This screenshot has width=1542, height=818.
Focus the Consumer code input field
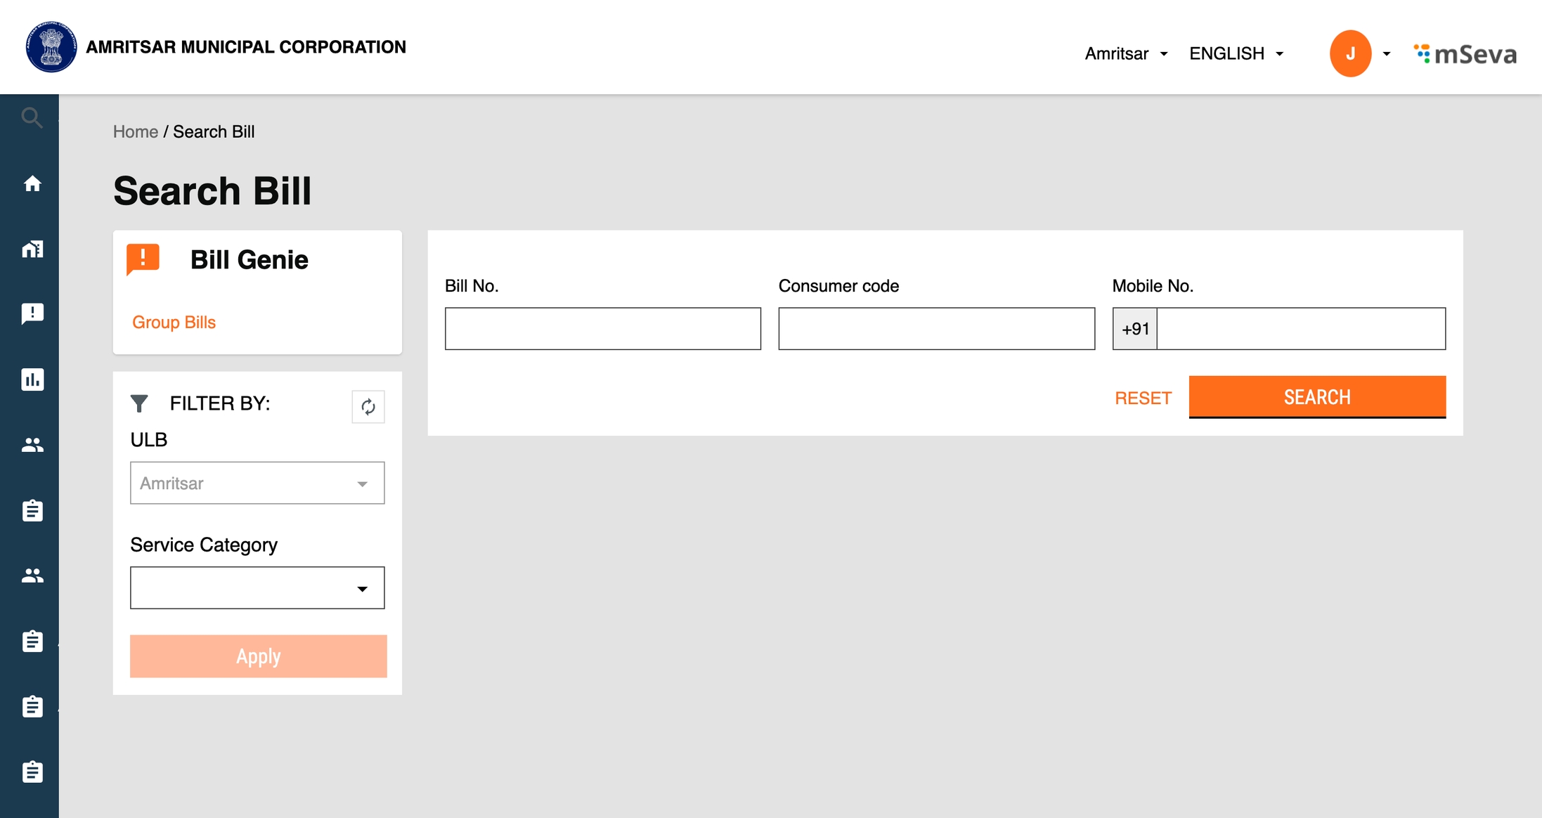pos(936,328)
